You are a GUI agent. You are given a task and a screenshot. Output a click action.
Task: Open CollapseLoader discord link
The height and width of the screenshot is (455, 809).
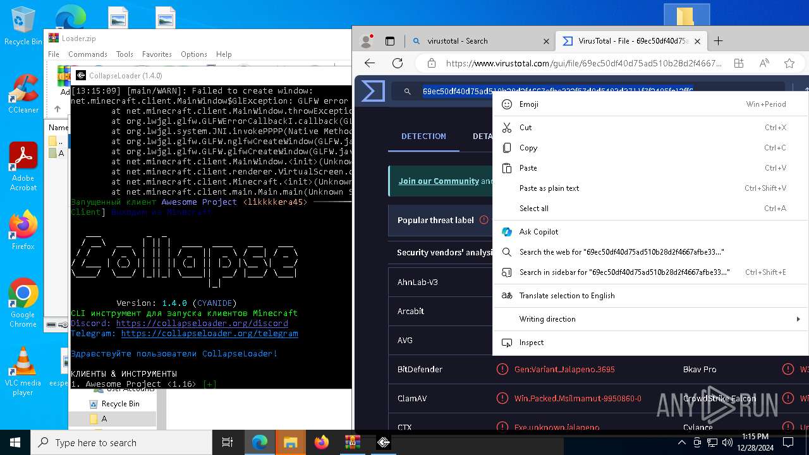[202, 323]
